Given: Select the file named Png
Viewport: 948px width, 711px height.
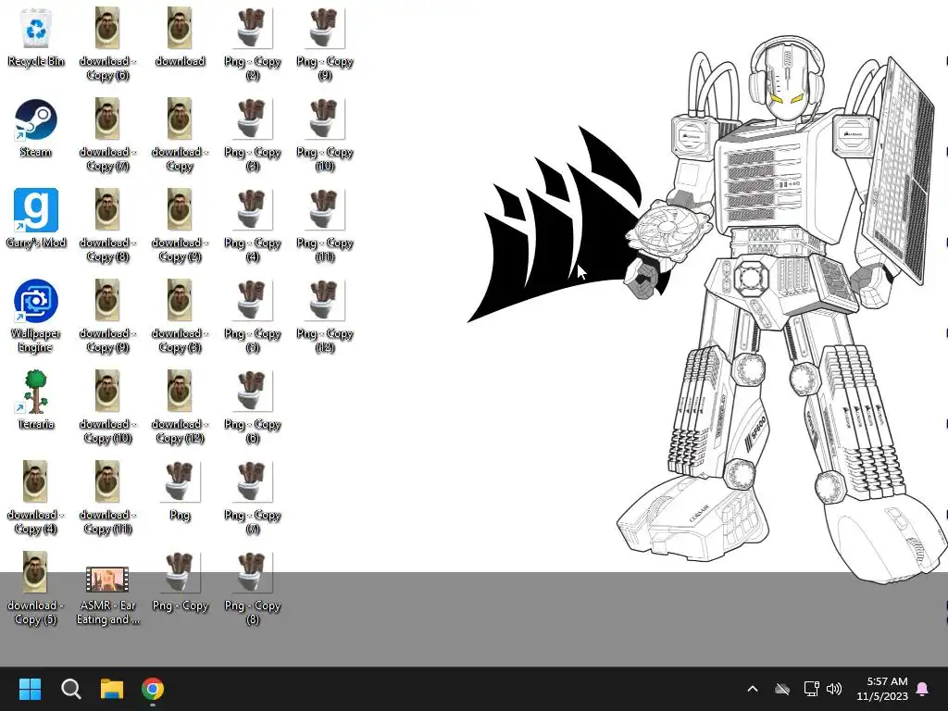Looking at the screenshot, I should (x=180, y=491).
